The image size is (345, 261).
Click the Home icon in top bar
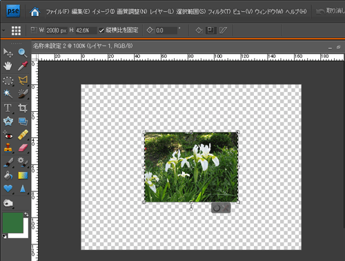(x=35, y=12)
